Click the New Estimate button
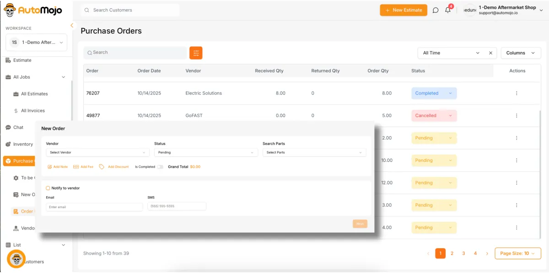The width and height of the screenshot is (549, 273). (403, 10)
